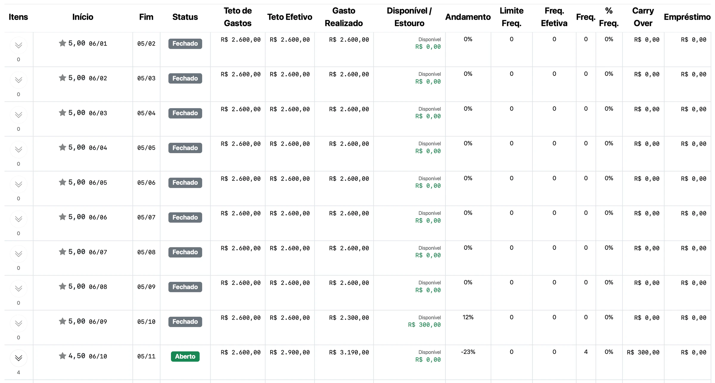Viewport: 715px width, 383px height.
Task: Click the 05/11 Fim date
Action: pyautogui.click(x=146, y=356)
